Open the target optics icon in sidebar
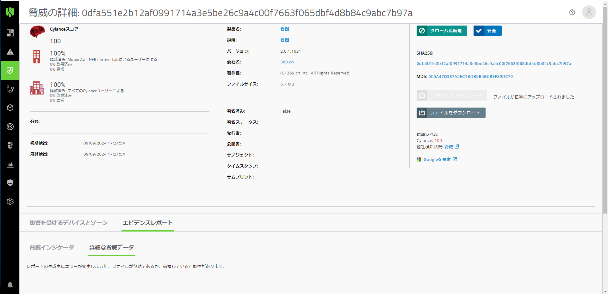 (10, 127)
